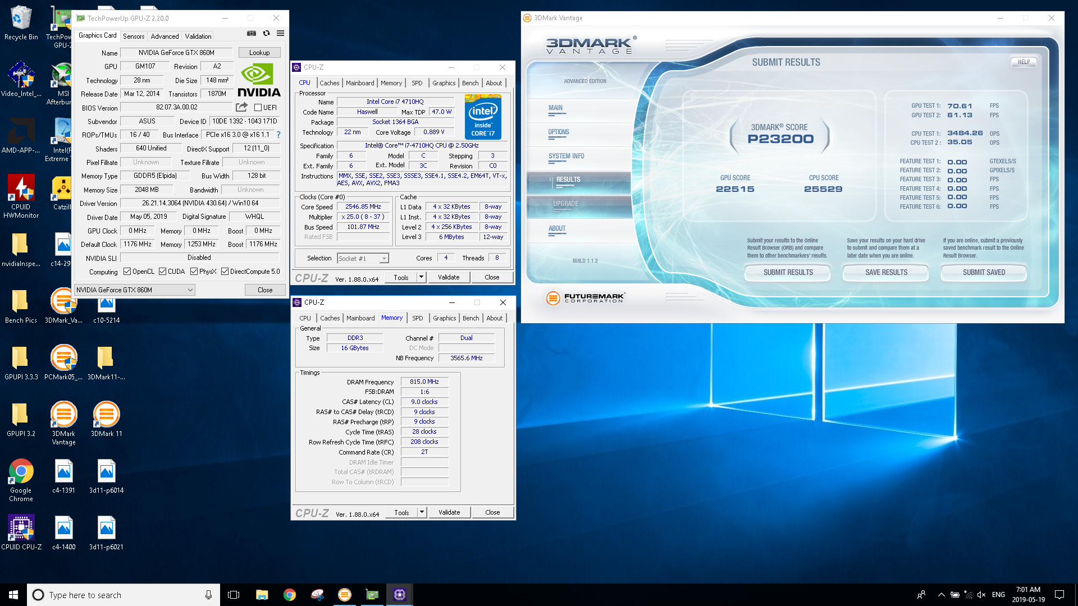
Task: Click Submit Saved button in 3DMark
Action: 984,273
